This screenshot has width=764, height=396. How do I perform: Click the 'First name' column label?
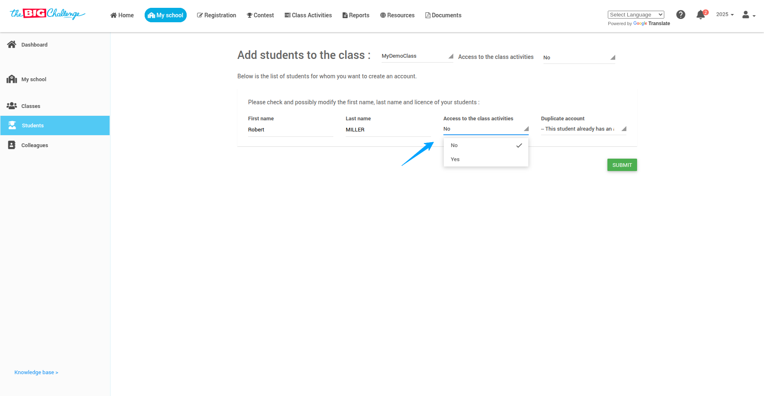coord(261,119)
